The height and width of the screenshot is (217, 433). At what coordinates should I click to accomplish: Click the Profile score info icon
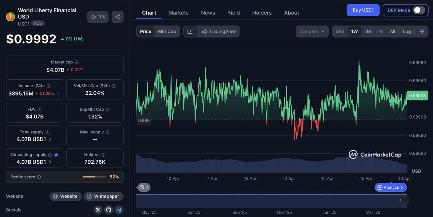pos(39,177)
